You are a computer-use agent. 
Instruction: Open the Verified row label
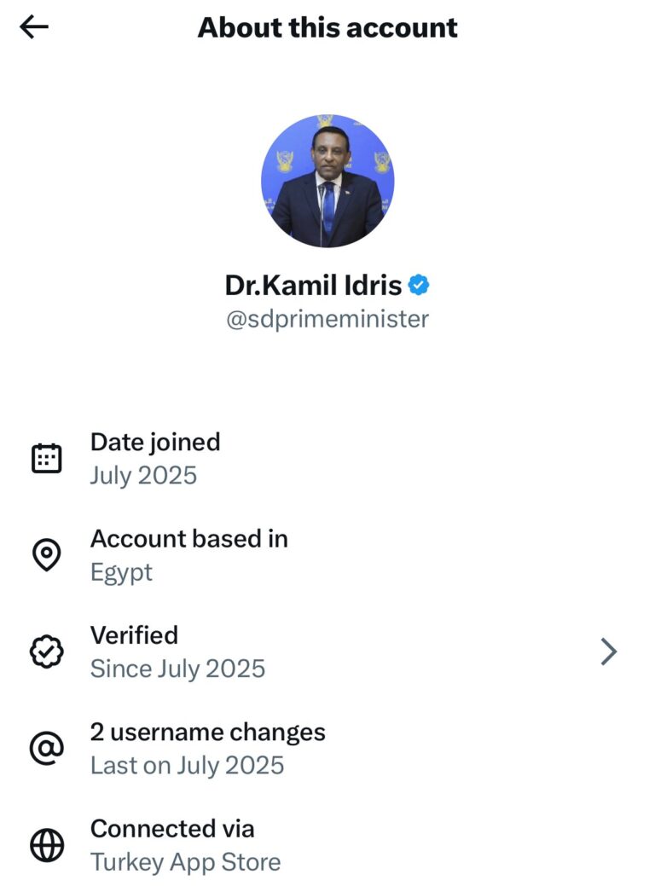click(134, 635)
